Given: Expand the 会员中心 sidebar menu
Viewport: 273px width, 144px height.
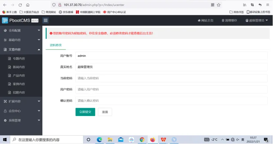Looking at the screenshot, I should [21, 111].
